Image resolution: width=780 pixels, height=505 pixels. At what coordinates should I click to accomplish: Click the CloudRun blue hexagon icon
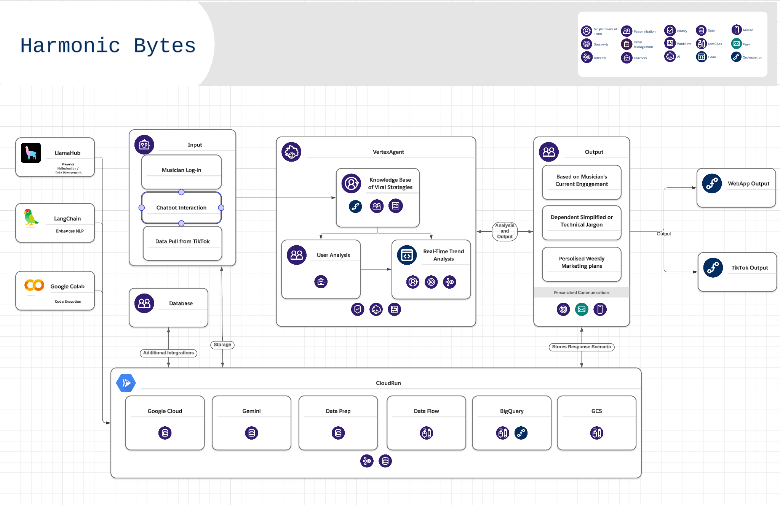[126, 383]
